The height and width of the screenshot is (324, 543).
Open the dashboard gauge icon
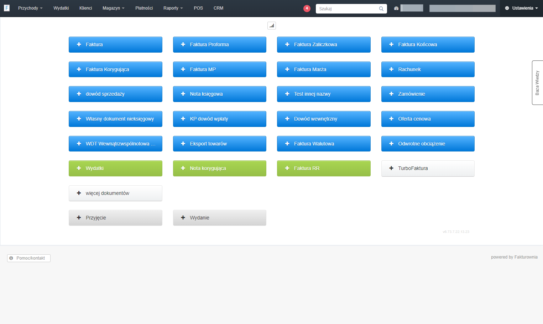pyautogui.click(x=396, y=8)
